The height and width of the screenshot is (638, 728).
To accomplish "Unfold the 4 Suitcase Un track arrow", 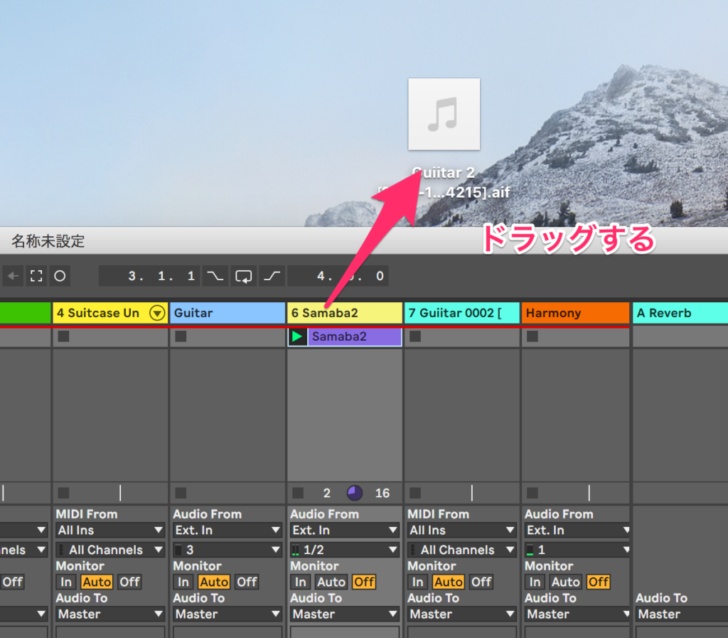I will click(156, 313).
